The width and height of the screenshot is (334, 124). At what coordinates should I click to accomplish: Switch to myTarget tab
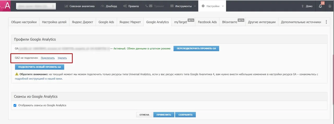click(183, 22)
